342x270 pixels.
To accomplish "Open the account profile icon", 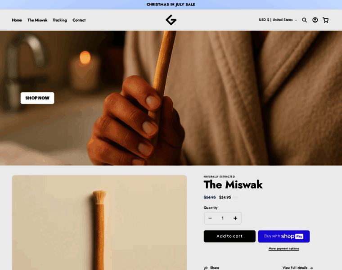I will click(x=315, y=20).
